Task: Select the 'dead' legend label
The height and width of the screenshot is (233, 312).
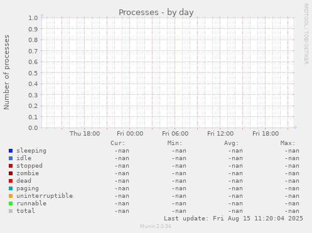Action: coord(24,181)
